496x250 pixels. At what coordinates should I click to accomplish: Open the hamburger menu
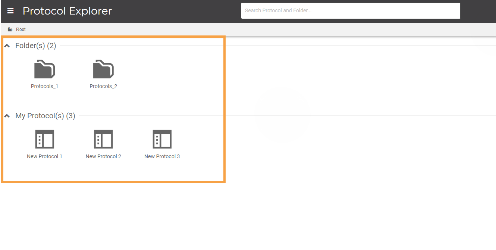coord(10,11)
